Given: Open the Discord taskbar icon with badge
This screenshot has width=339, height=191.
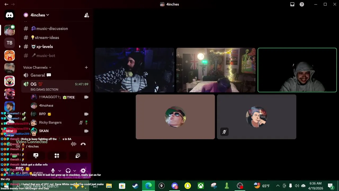Looking at the screenshot, I should tap(175, 186).
